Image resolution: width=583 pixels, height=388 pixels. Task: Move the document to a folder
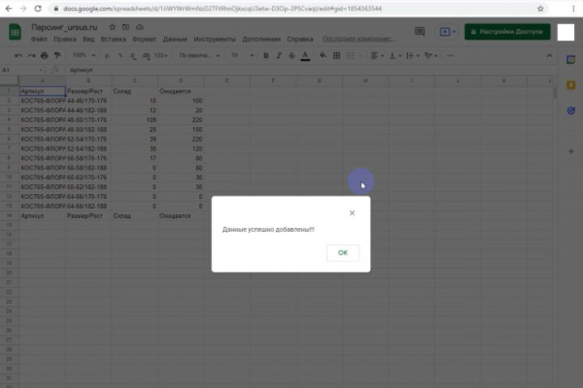pyautogui.click(x=126, y=27)
